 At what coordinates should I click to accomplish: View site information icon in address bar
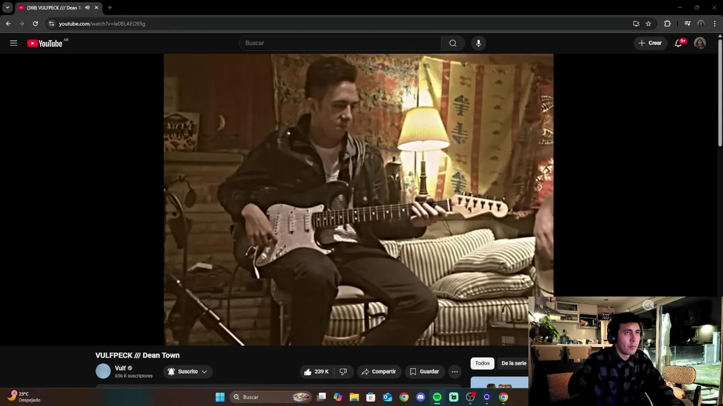[51, 24]
